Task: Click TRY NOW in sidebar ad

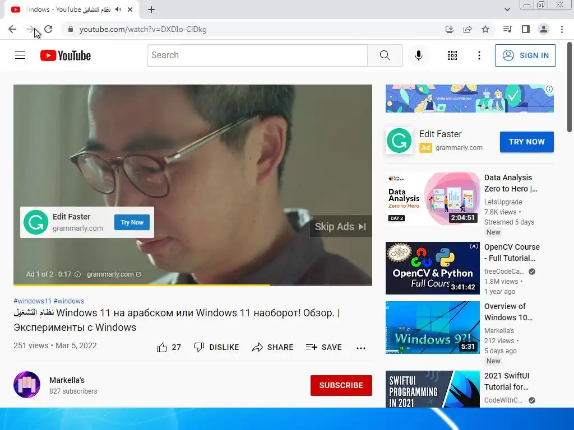Action: 526,142
